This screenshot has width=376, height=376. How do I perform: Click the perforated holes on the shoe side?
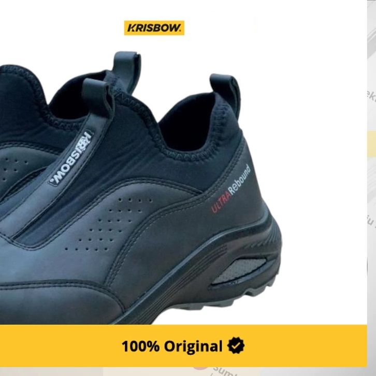[x=109, y=224]
